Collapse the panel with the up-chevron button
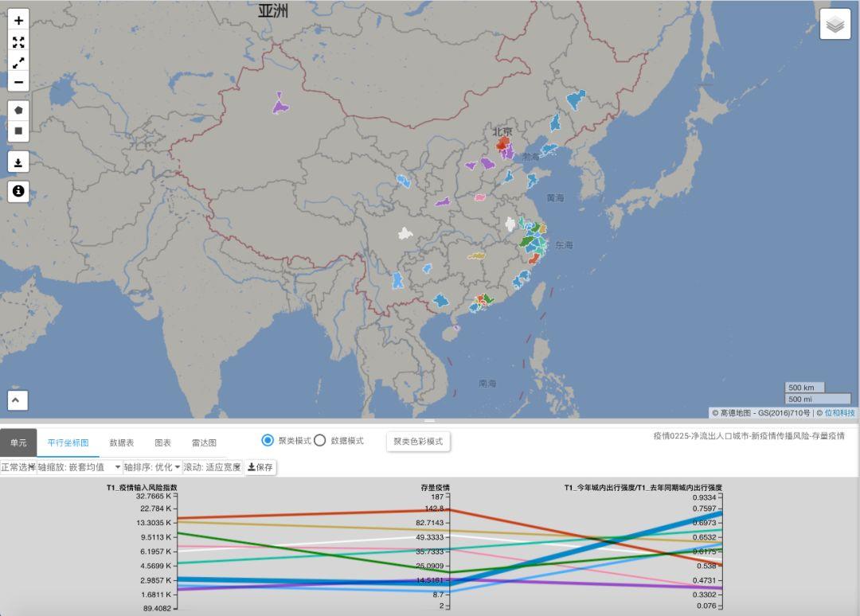 pos(17,400)
